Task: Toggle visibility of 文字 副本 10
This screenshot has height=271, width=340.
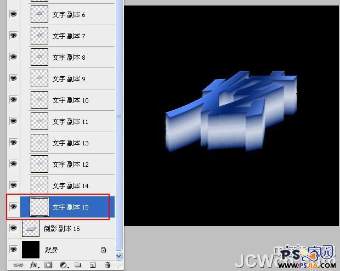Action: click(x=14, y=100)
